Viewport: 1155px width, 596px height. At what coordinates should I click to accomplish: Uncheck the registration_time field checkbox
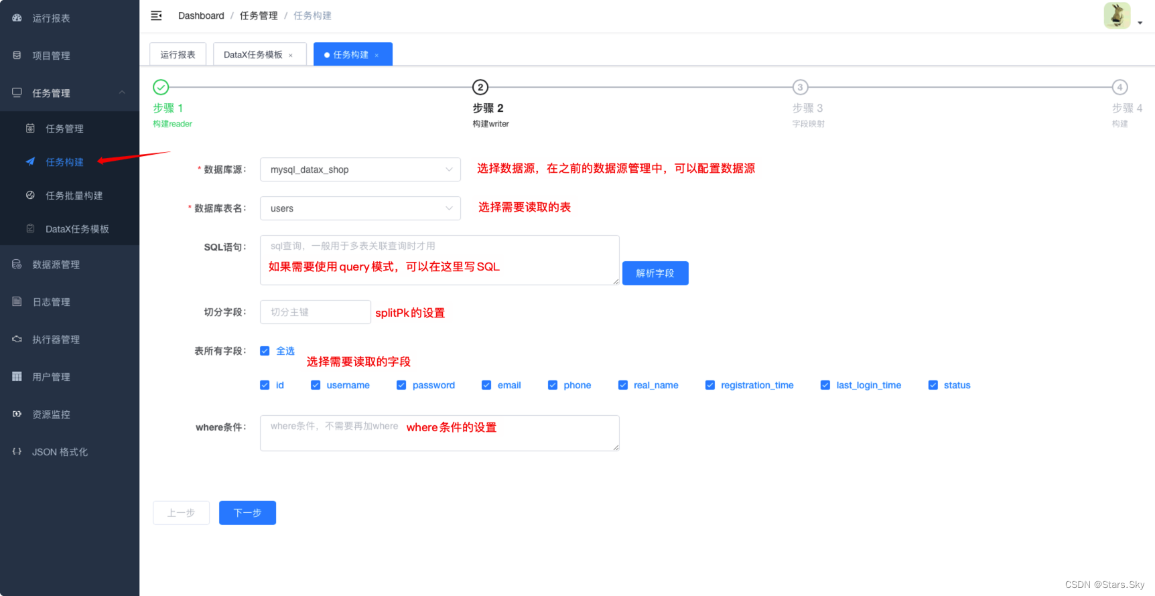pyautogui.click(x=710, y=385)
